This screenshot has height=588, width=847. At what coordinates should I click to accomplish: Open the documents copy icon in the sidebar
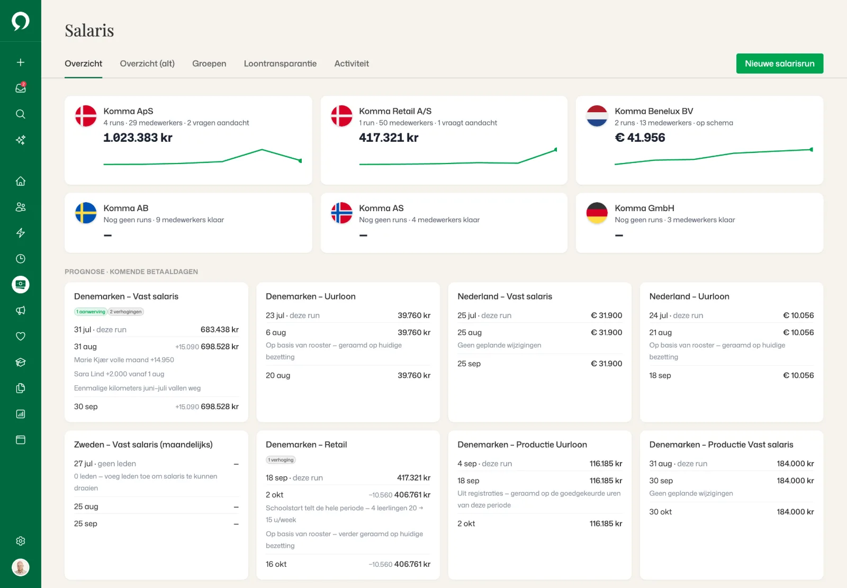click(x=21, y=388)
